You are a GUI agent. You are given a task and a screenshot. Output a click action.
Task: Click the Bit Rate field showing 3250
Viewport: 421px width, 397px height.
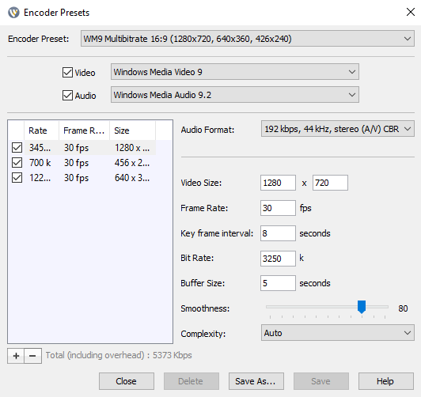tap(278, 259)
